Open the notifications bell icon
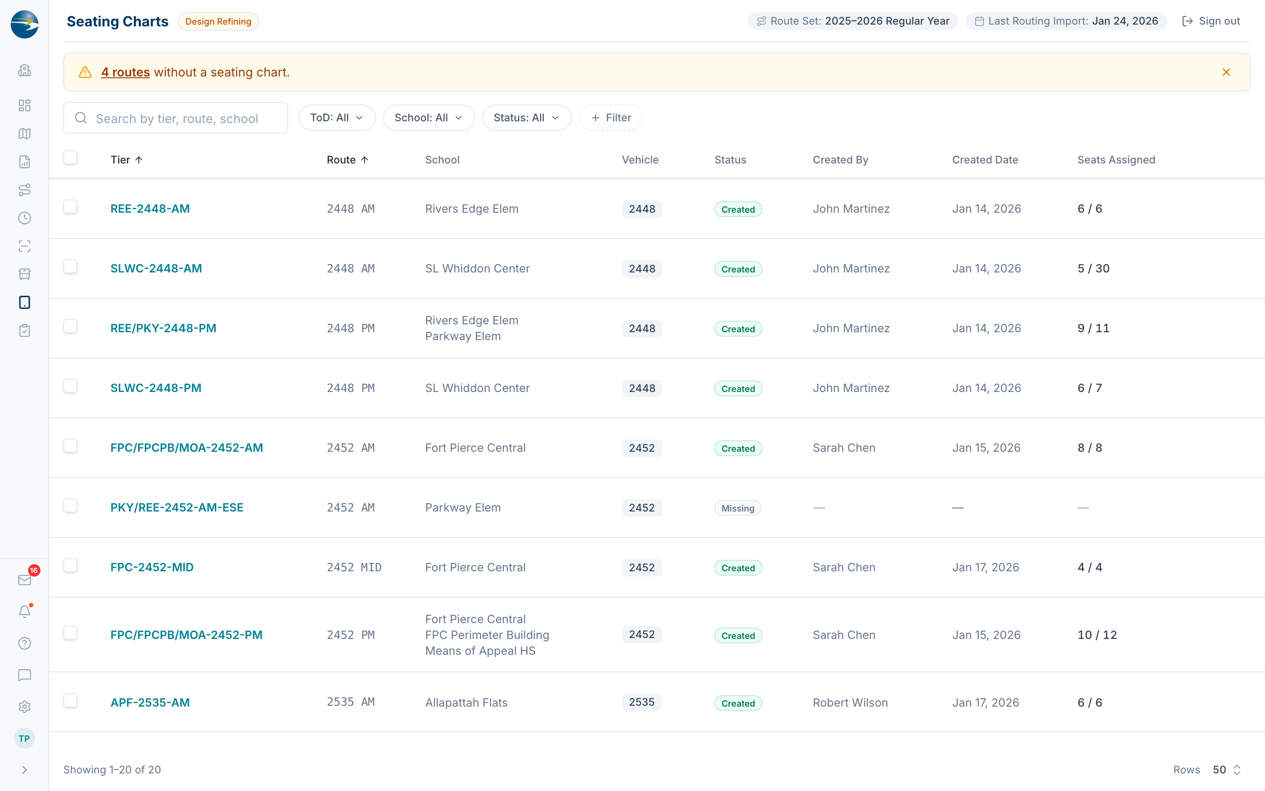The image size is (1265, 791). 25,611
